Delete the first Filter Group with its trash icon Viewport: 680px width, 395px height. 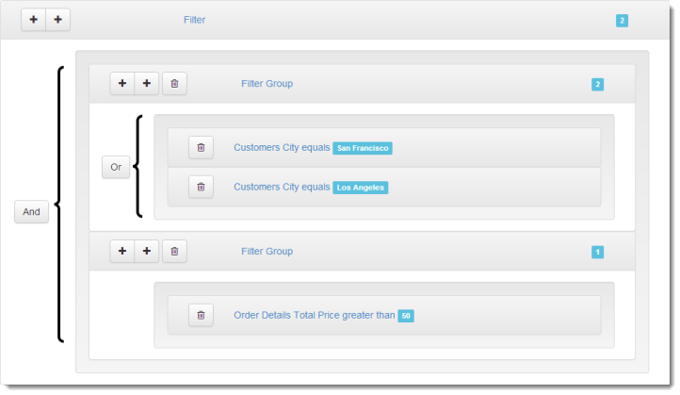click(174, 84)
